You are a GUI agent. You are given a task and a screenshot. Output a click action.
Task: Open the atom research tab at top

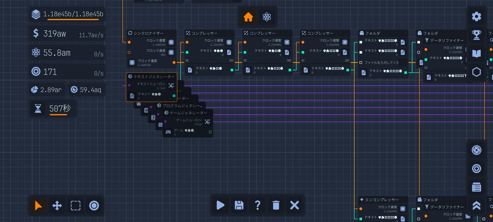pos(267,17)
